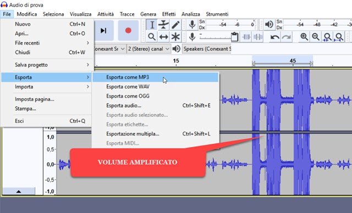Click the playback device speaker icon
This screenshot has height=213, width=352.
[x=177, y=49]
